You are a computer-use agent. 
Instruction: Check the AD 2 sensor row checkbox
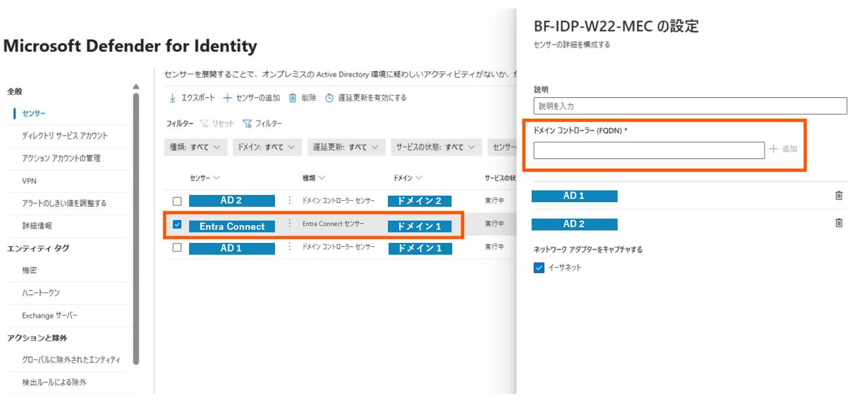coord(176,202)
